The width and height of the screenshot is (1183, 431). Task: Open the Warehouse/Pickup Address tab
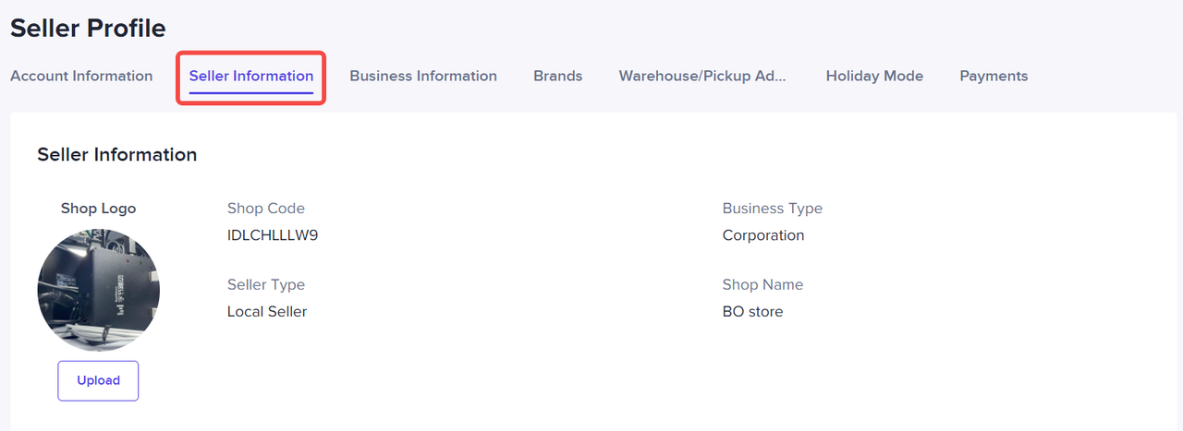[702, 76]
